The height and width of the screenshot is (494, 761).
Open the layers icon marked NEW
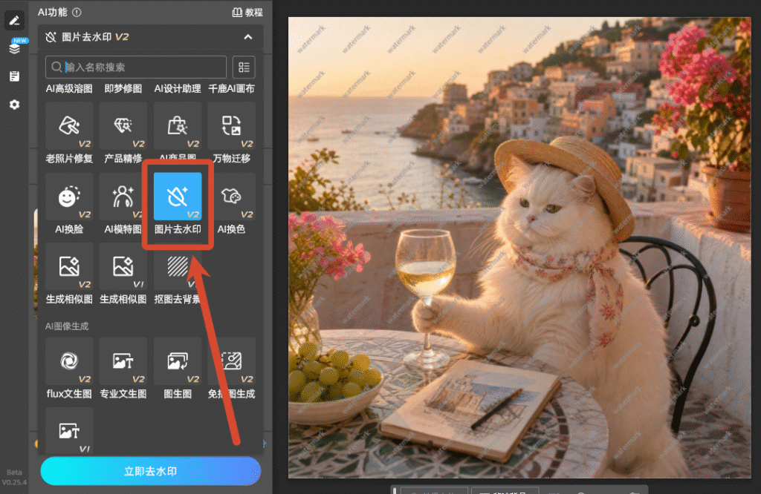pos(15,47)
